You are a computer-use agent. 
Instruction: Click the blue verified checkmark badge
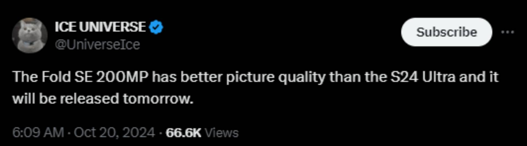[156, 27]
